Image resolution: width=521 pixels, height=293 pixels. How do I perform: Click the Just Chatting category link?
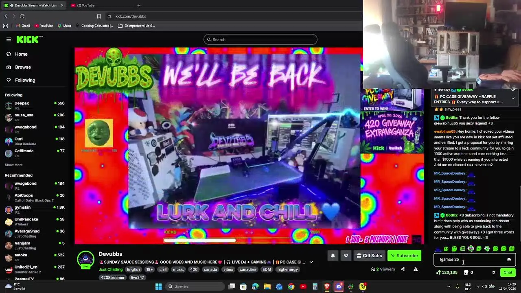pos(110,269)
